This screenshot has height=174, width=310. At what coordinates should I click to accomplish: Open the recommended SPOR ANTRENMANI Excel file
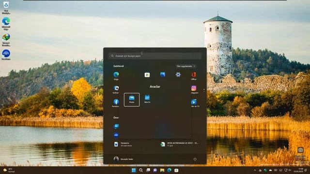coord(180,144)
